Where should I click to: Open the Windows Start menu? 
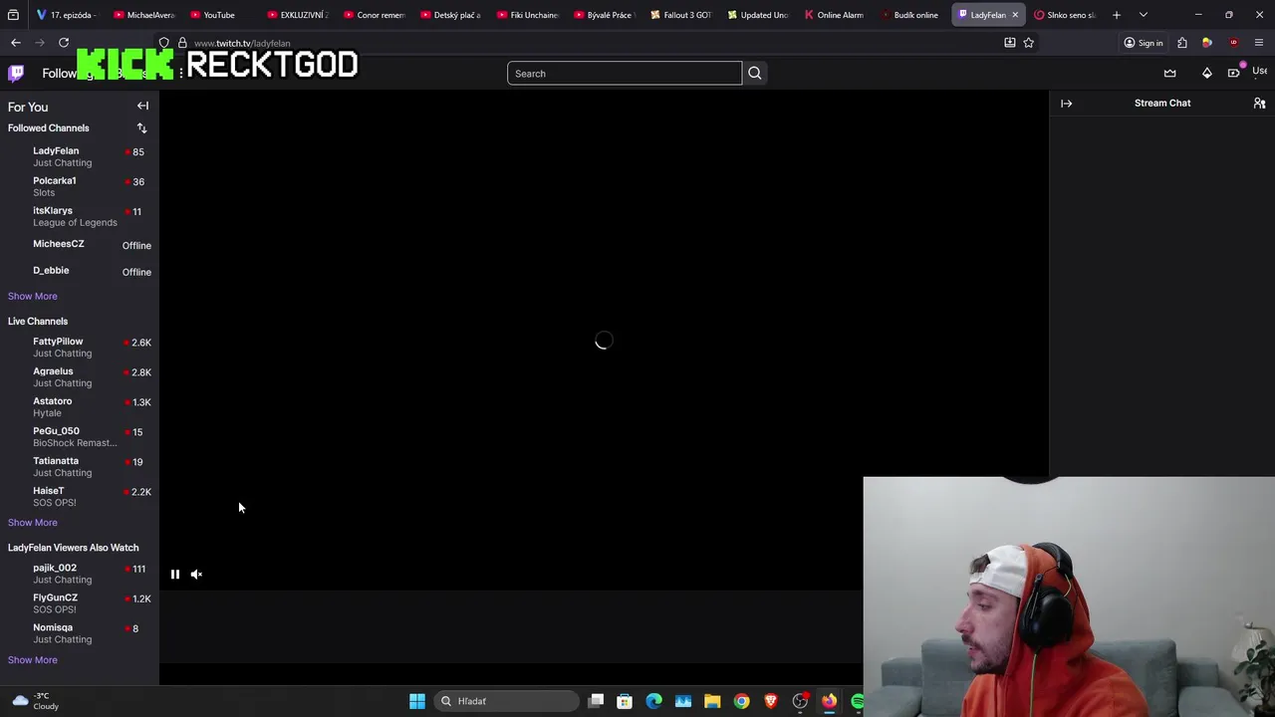pos(417,701)
